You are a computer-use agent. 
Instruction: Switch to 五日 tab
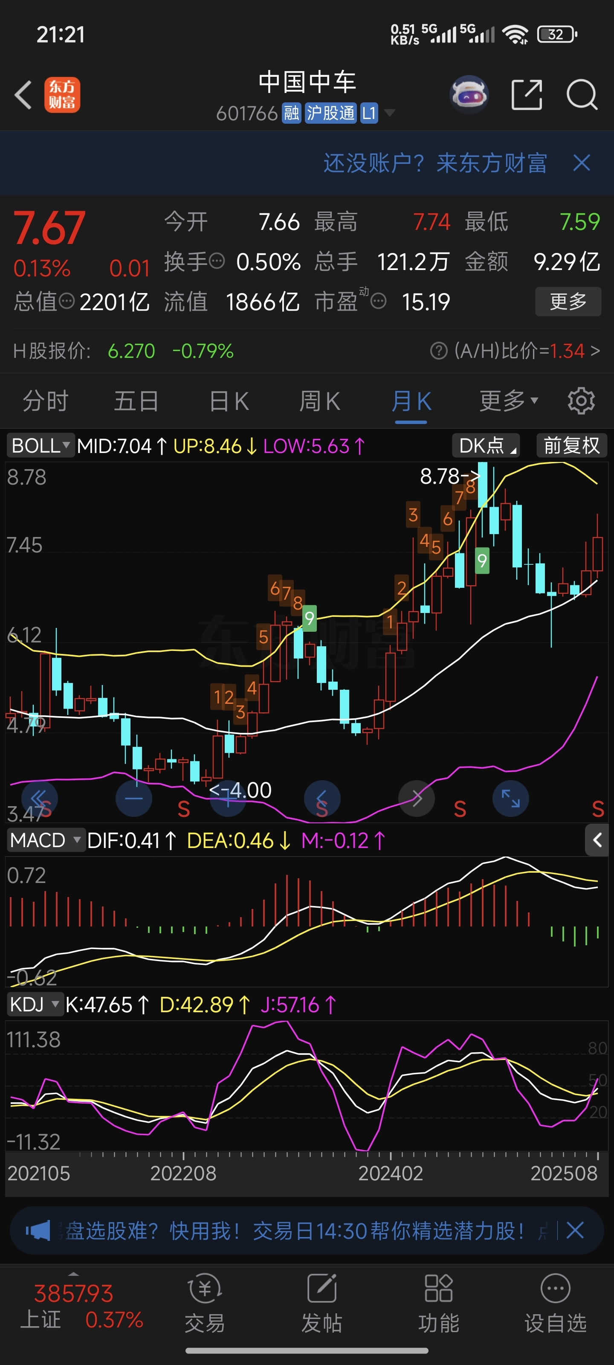(136, 401)
